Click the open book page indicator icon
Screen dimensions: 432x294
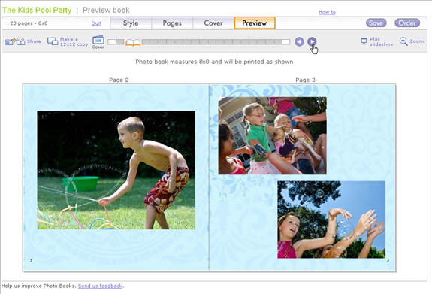[x=133, y=42]
